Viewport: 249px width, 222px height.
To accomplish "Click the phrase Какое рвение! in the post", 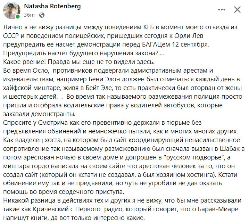I will click(24, 62).
